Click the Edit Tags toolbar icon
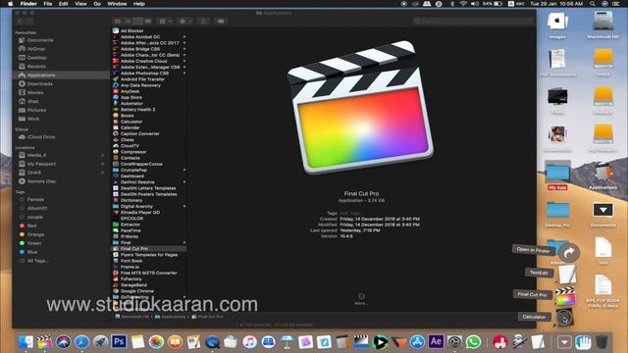The image size is (628, 353). 221,22
